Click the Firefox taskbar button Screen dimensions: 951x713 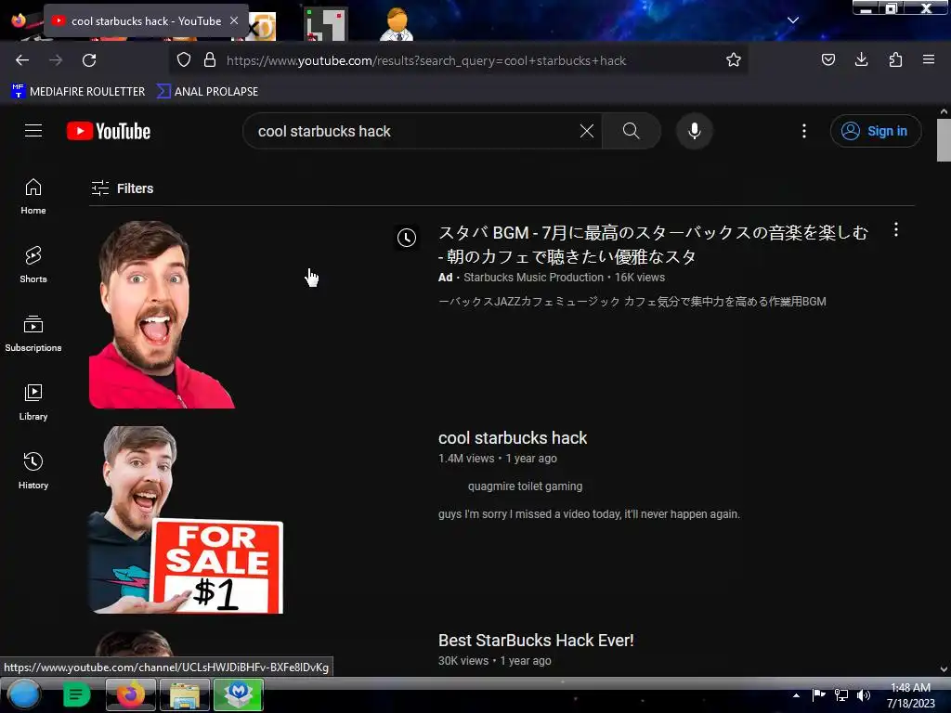click(x=131, y=694)
